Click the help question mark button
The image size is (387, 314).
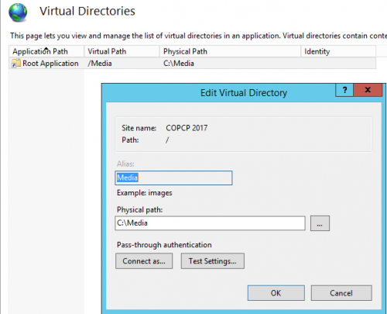pyautogui.click(x=344, y=90)
